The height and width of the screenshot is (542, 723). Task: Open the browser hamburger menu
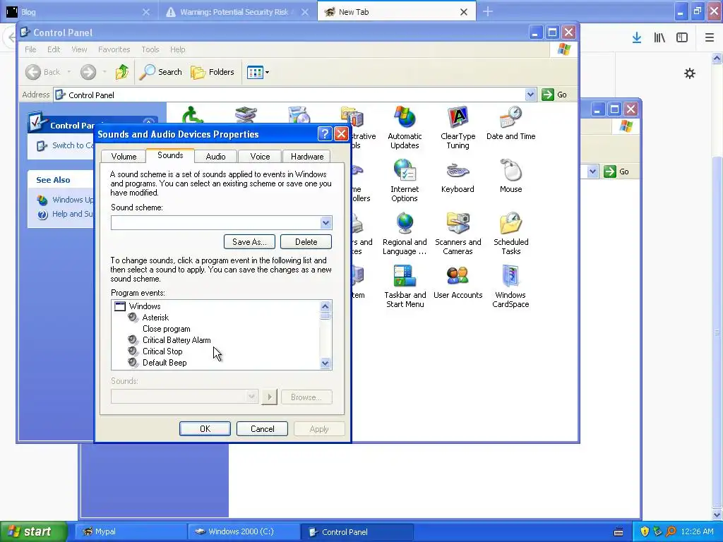[x=710, y=38]
